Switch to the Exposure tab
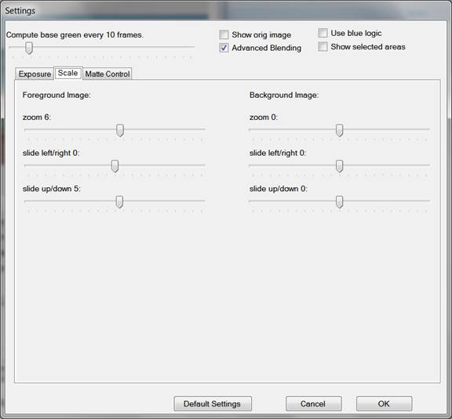The height and width of the screenshot is (419, 452). pos(35,74)
